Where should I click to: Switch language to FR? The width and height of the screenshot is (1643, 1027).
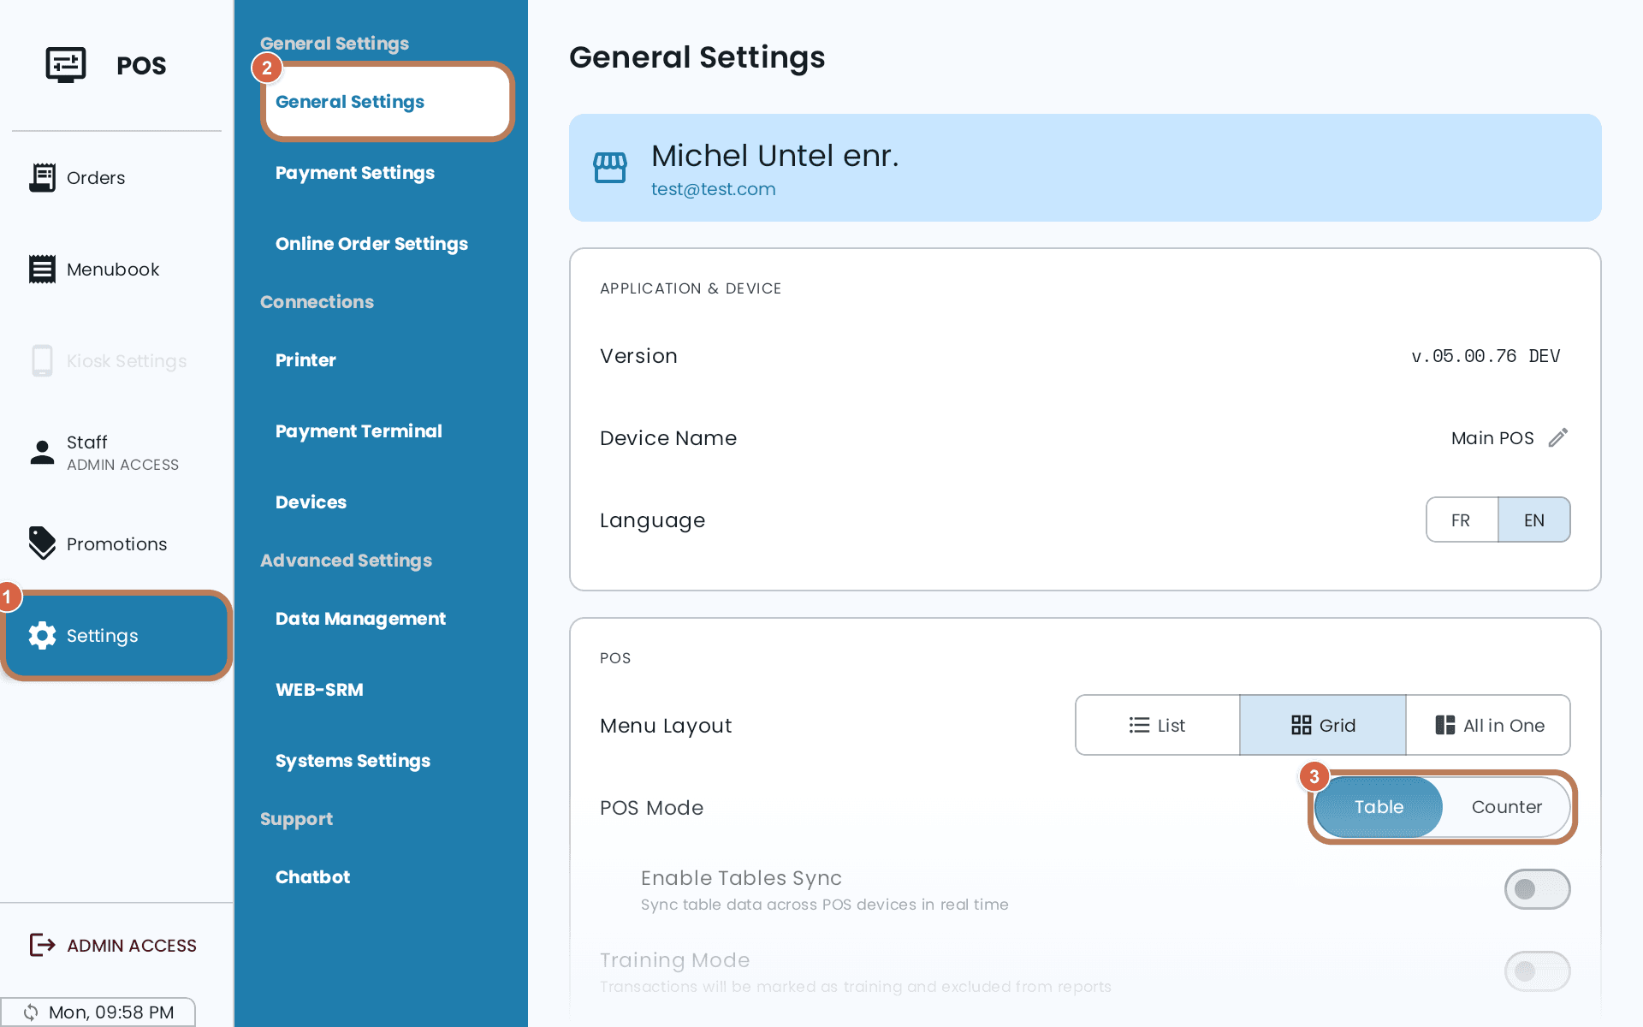click(1462, 519)
